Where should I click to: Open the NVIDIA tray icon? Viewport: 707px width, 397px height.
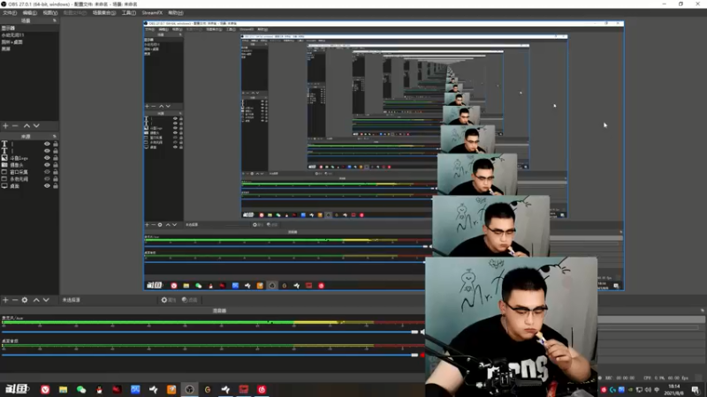click(x=630, y=390)
